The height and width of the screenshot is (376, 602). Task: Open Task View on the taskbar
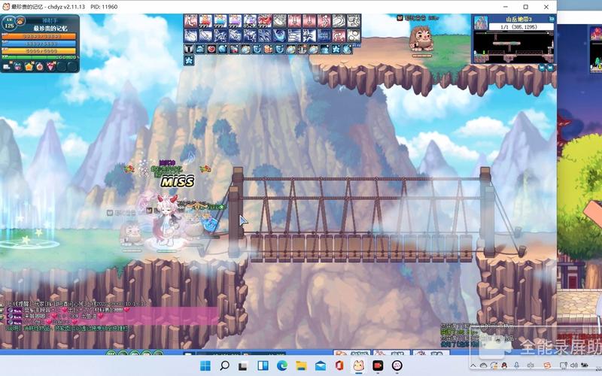tap(242, 365)
